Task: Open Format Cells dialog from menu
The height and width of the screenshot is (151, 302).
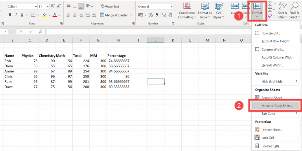Action: pos(275,146)
